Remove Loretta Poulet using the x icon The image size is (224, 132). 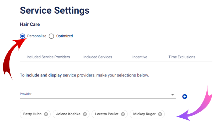tap(123, 114)
